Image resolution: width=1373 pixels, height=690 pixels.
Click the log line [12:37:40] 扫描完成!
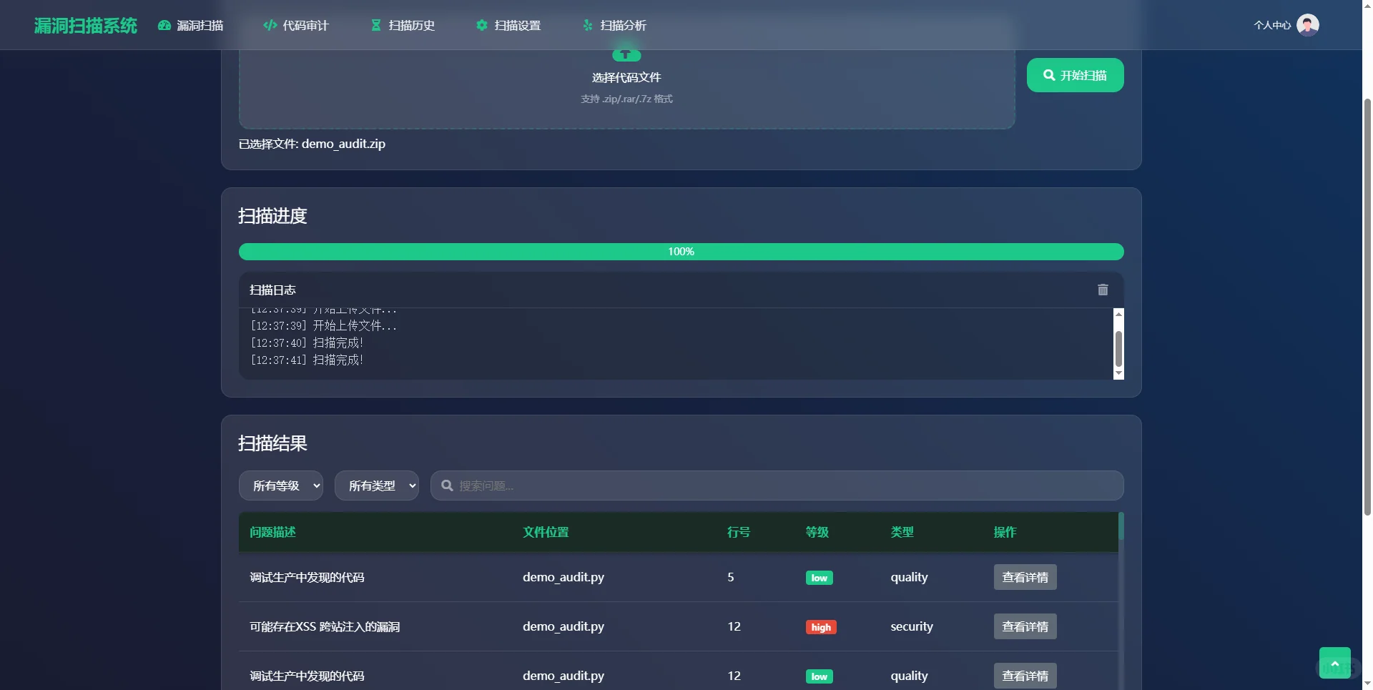tap(307, 343)
